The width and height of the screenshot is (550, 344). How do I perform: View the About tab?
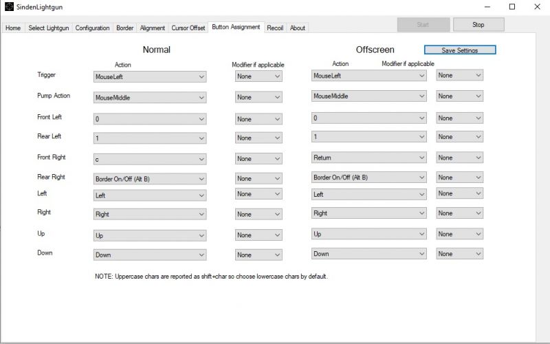(298, 28)
